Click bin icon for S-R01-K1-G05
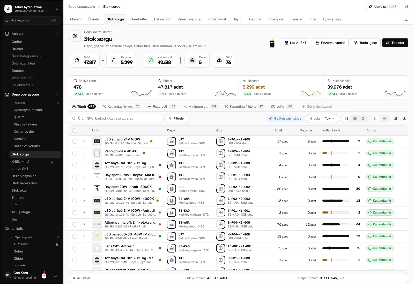The height and width of the screenshot is (284, 414). tap(220, 141)
